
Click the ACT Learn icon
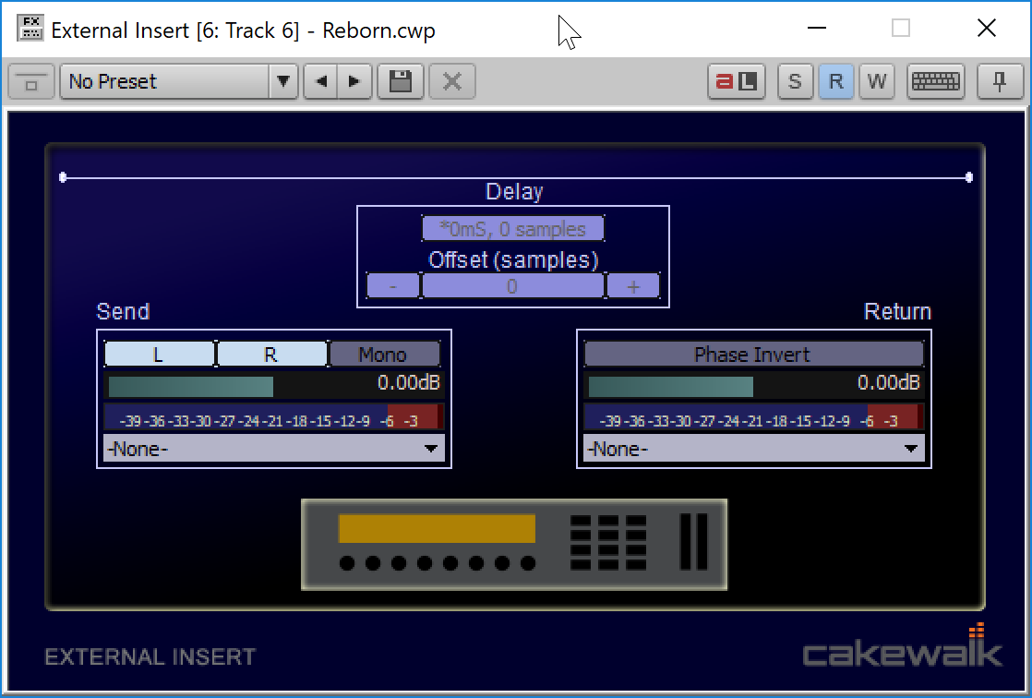coord(736,81)
